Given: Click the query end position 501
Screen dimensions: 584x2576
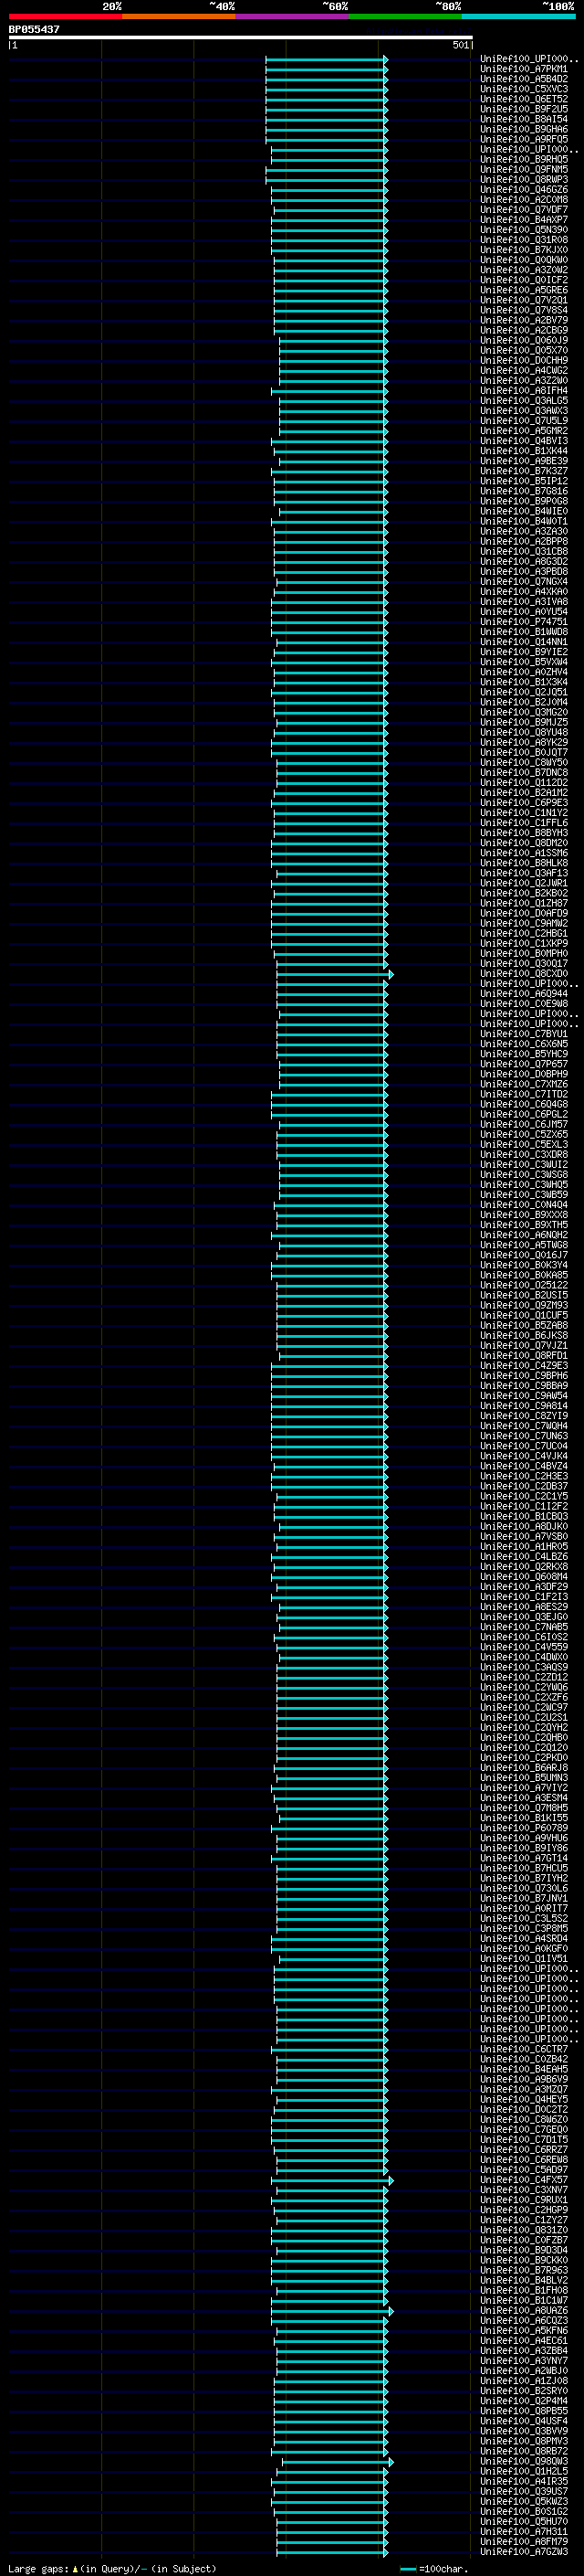Looking at the screenshot, I should pos(460,45).
